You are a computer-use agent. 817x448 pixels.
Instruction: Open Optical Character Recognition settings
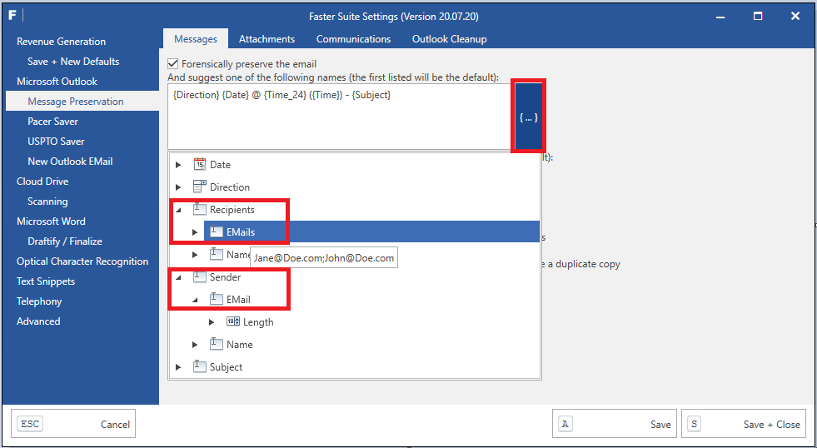(82, 261)
